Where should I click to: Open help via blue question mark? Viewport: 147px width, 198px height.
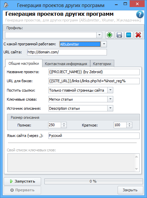(x=140, y=14)
